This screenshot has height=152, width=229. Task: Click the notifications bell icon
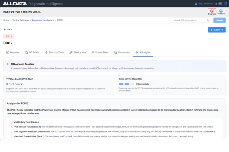point(216,4)
